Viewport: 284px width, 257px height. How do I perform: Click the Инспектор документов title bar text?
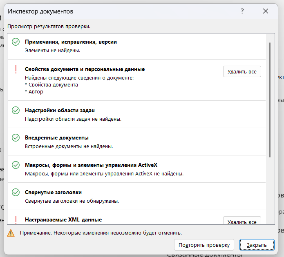coord(40,11)
